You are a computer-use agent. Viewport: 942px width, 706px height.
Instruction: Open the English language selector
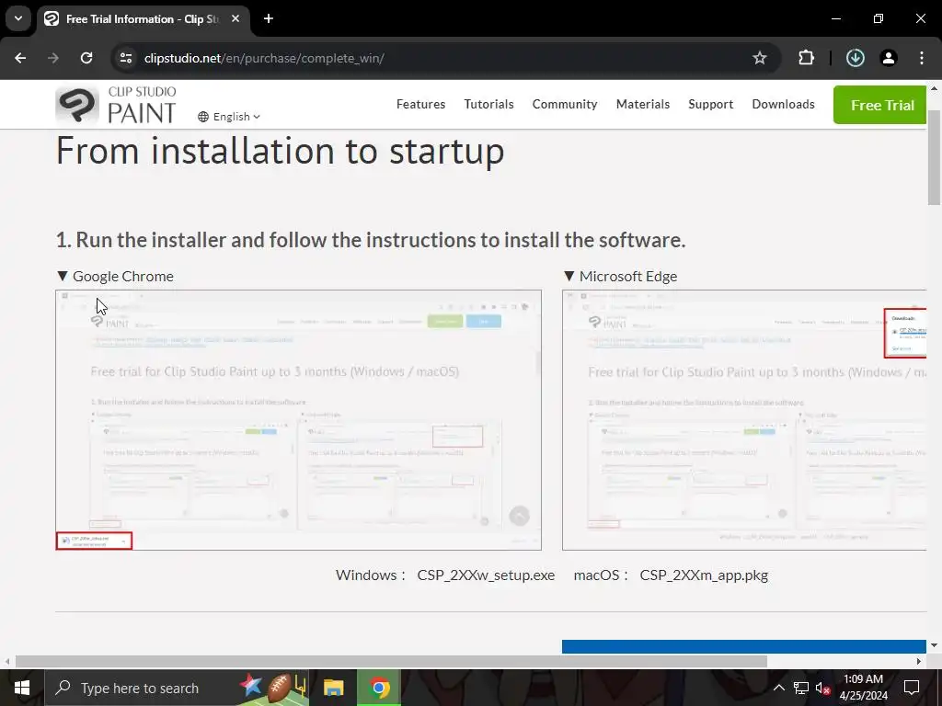point(229,117)
